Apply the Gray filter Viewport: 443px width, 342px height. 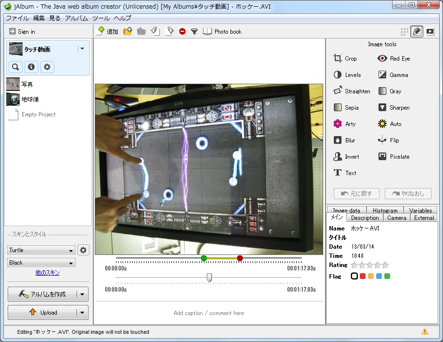(390, 91)
